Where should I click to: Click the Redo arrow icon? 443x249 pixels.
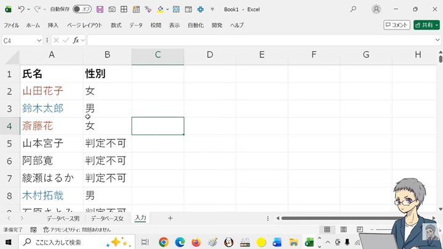[x=37, y=9]
